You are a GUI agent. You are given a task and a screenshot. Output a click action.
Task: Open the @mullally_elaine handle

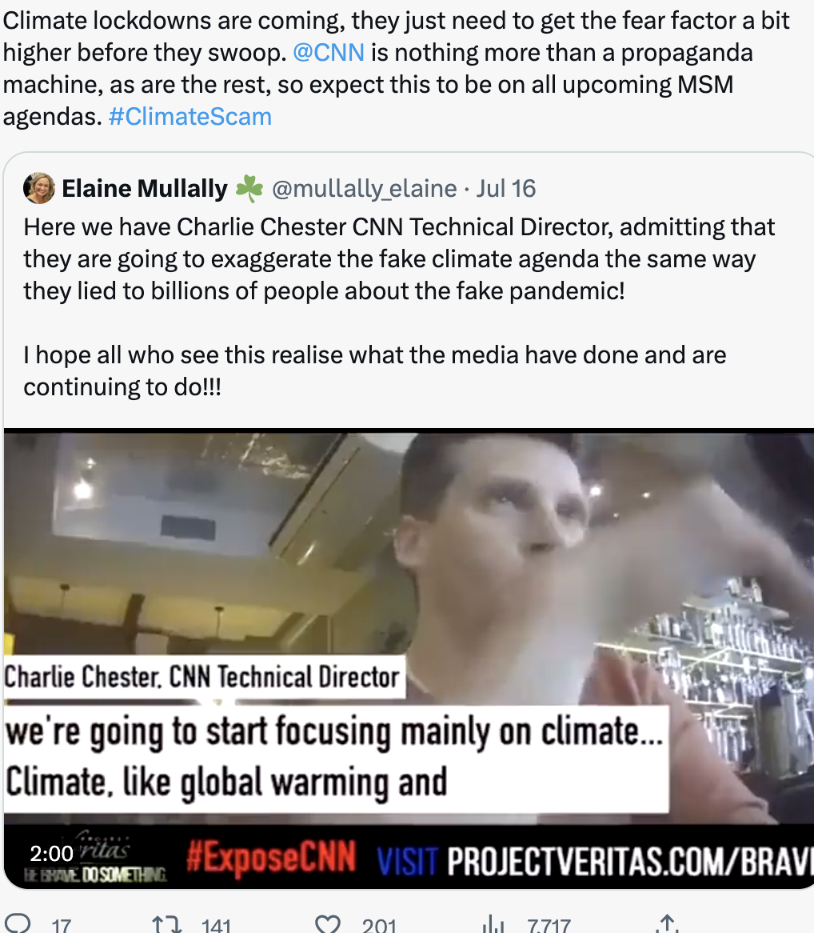click(x=365, y=189)
